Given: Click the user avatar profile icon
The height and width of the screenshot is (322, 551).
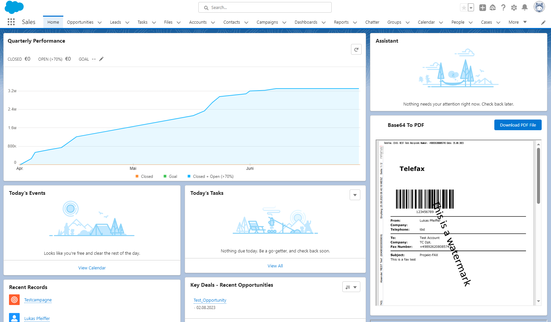Looking at the screenshot, I should 539,7.
